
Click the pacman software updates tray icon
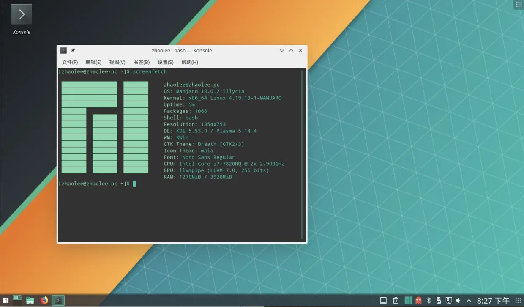click(x=418, y=300)
